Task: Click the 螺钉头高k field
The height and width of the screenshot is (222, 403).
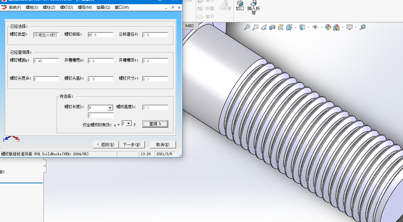Action: point(101,79)
